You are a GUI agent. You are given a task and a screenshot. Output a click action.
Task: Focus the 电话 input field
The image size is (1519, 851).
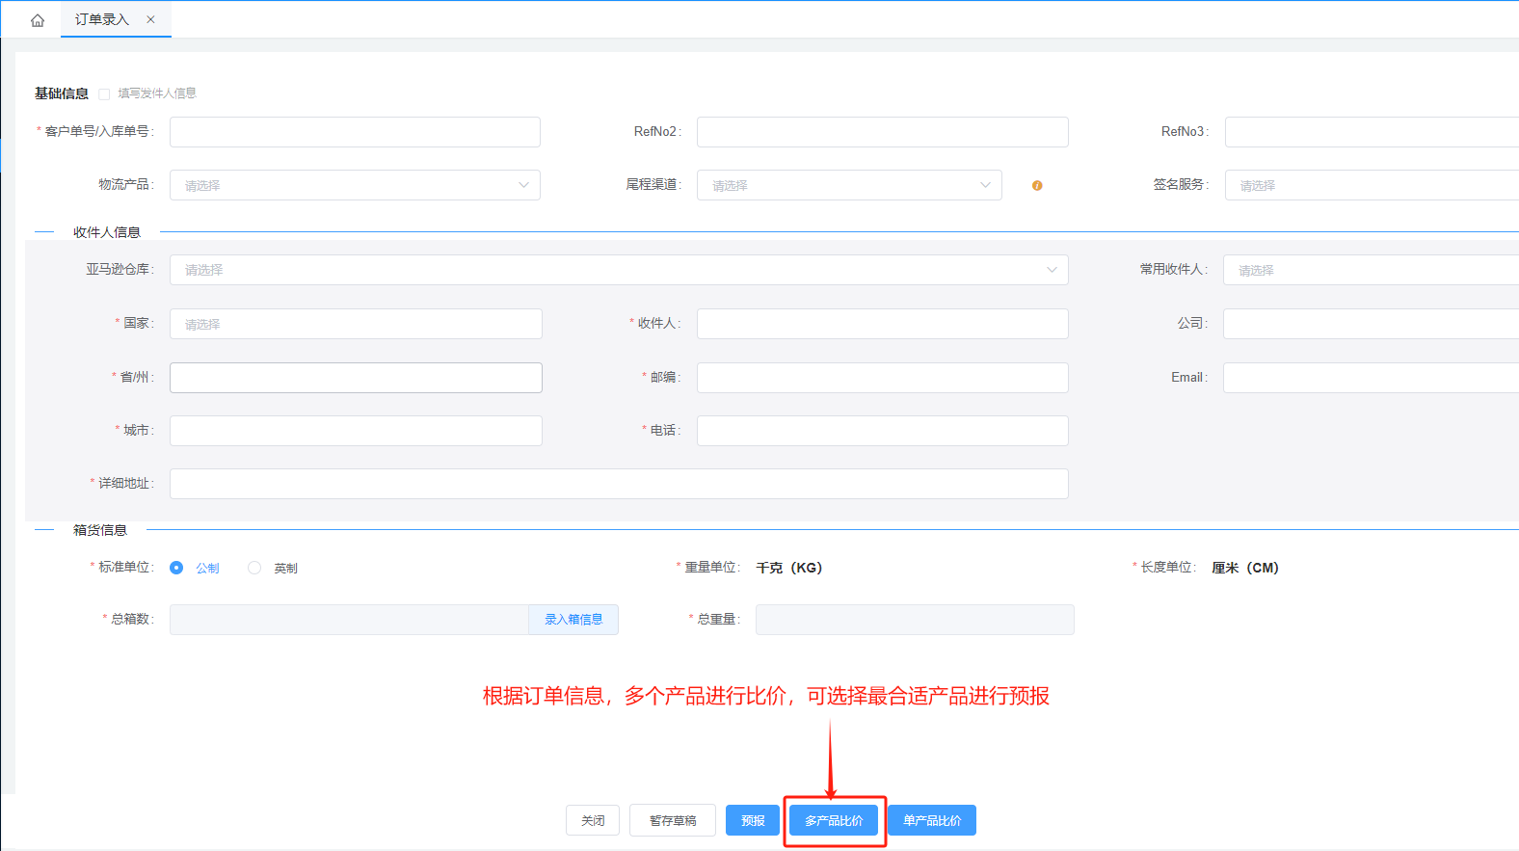pyautogui.click(x=882, y=431)
